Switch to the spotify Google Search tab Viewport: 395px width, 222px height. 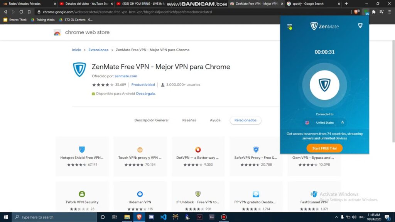coord(313,4)
